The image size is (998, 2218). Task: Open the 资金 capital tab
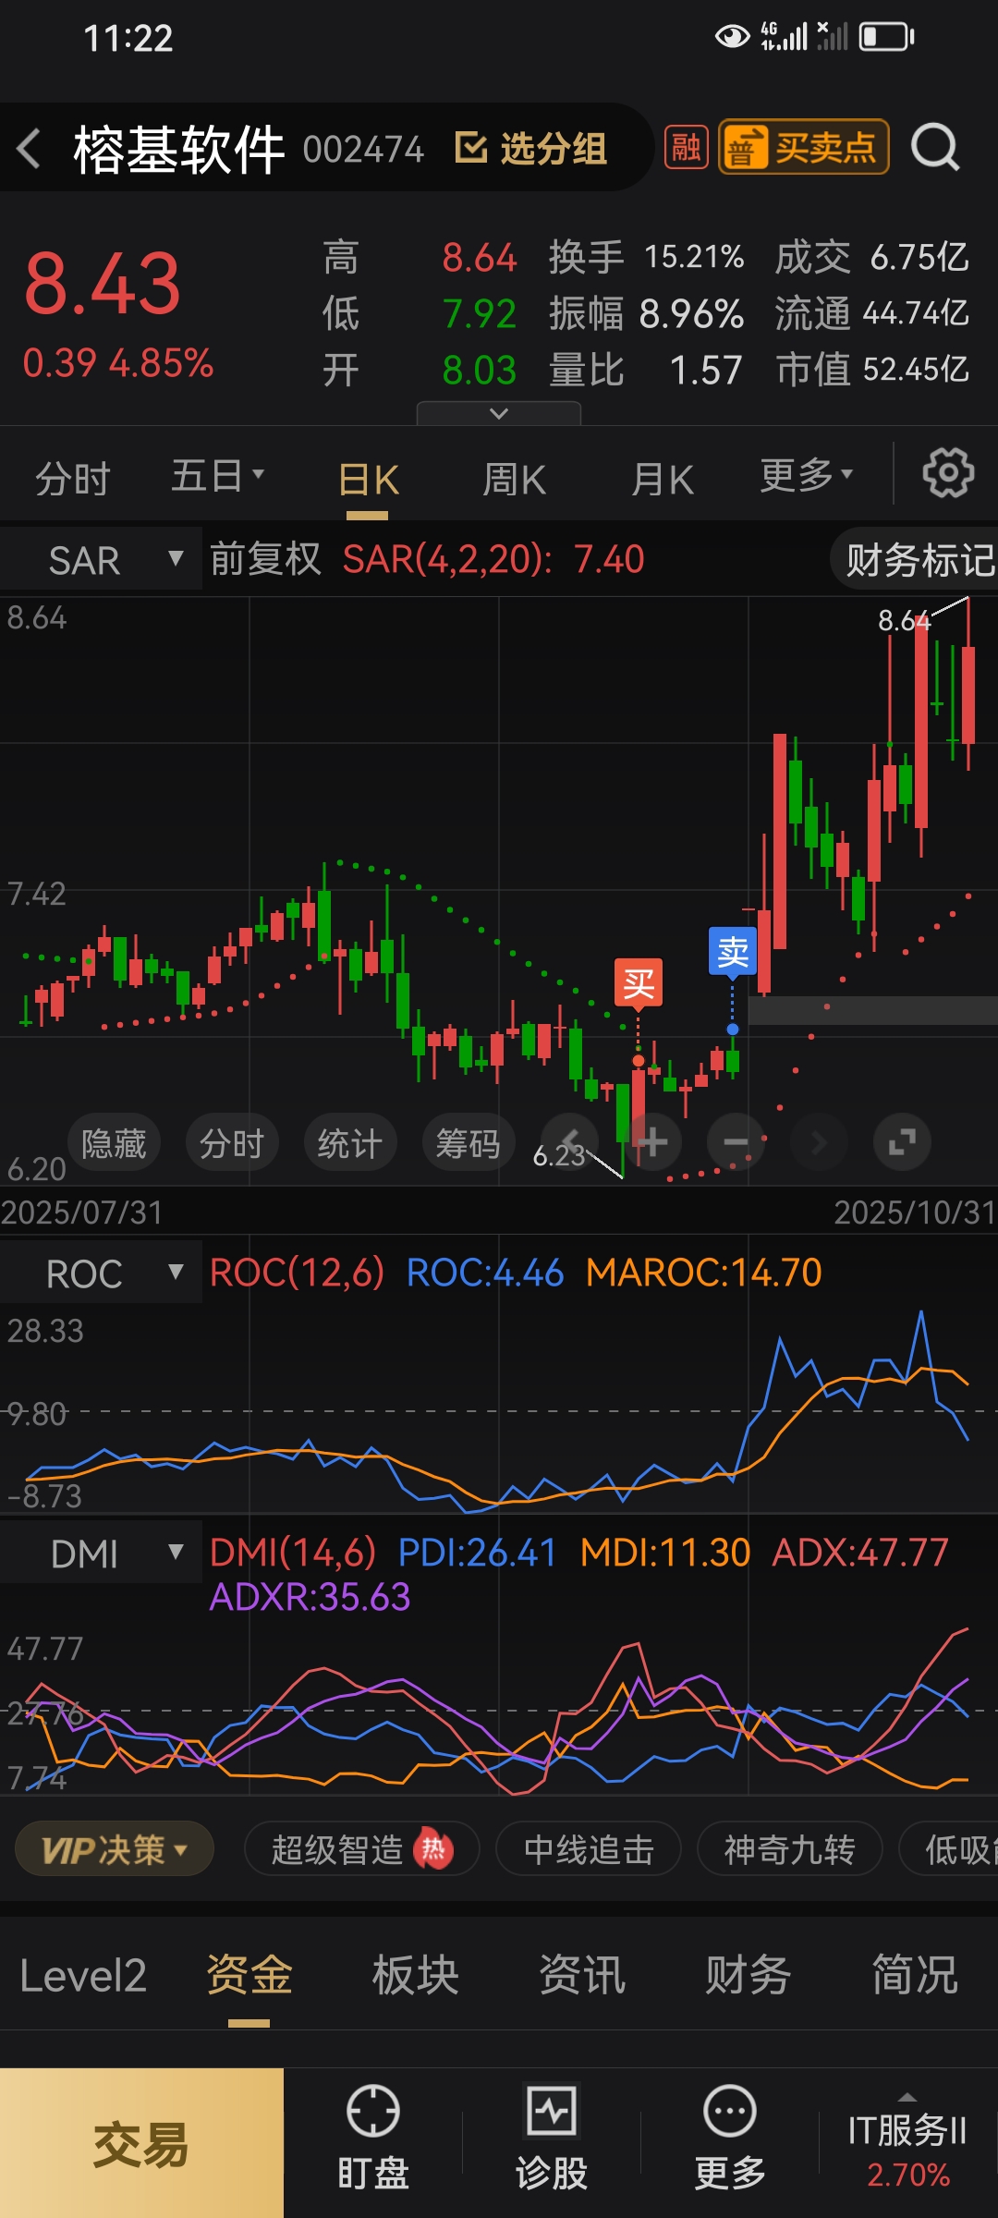click(249, 1976)
